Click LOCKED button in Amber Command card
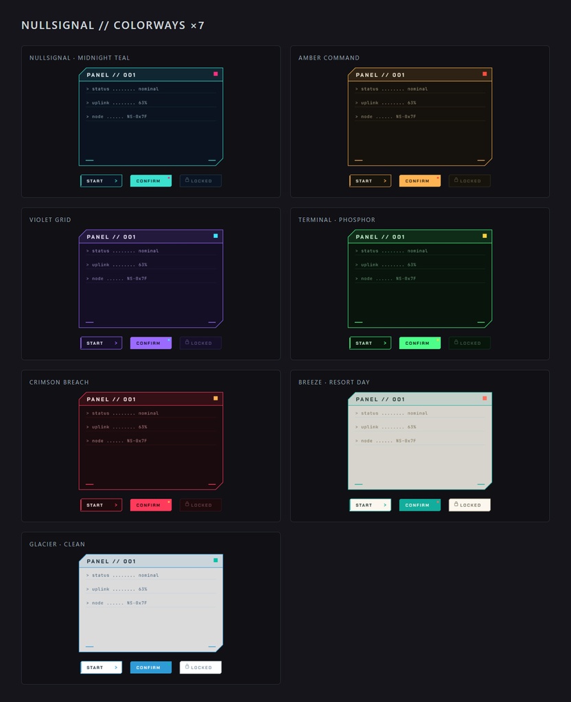 point(469,181)
